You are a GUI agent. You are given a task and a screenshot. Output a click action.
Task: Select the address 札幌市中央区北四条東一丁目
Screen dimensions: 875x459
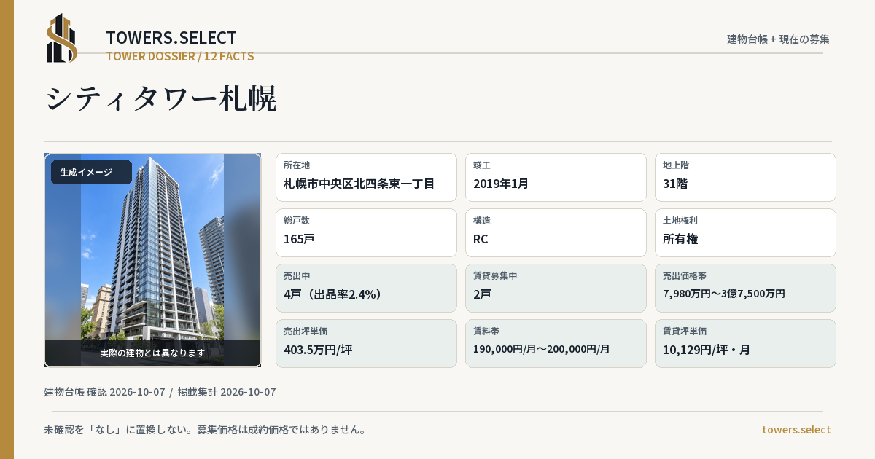[x=359, y=184]
